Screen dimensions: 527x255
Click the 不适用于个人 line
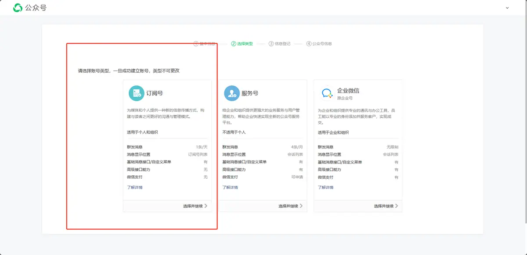[234, 132]
